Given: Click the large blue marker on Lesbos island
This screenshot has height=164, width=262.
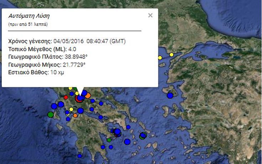Looking at the screenshot, I should pyautogui.click(x=170, y=96).
